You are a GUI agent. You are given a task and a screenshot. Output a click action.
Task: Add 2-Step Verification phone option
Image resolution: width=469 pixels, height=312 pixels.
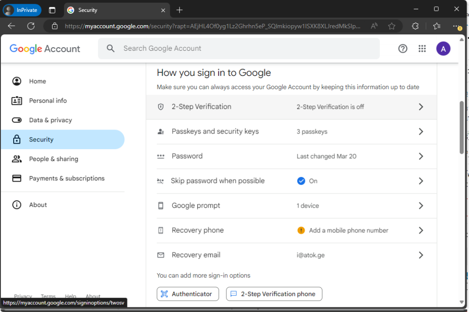pos(274,294)
